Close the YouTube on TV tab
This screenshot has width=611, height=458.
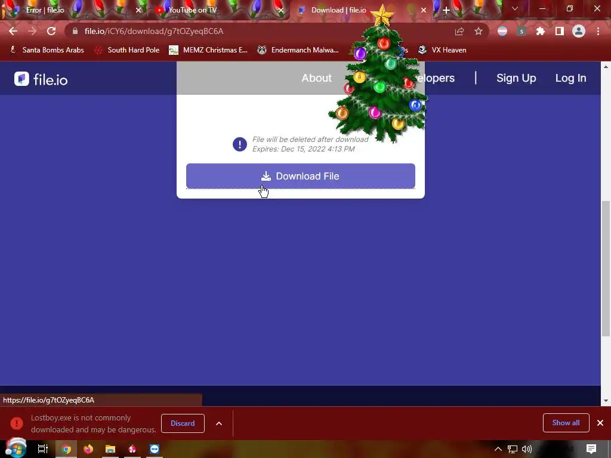(x=281, y=11)
